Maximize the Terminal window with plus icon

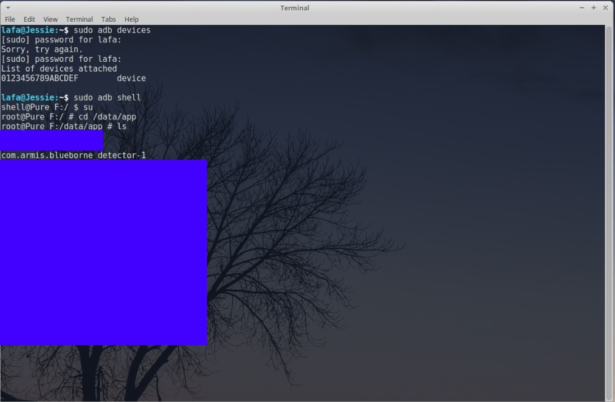tap(593, 8)
